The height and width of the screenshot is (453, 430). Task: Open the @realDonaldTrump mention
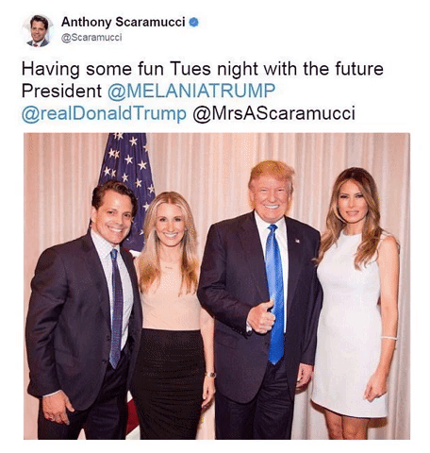click(x=104, y=113)
